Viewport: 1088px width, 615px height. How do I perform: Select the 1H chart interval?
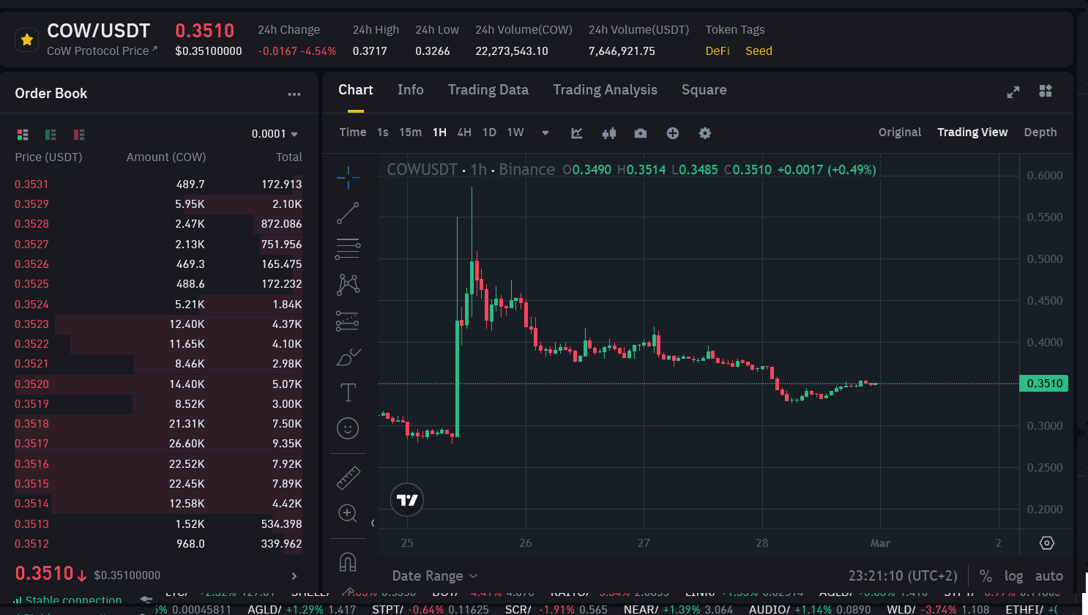[439, 133]
